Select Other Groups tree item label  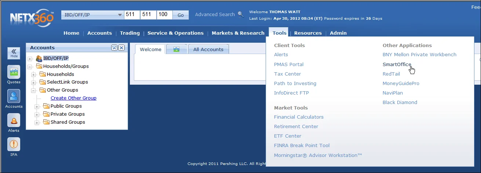coord(62,90)
